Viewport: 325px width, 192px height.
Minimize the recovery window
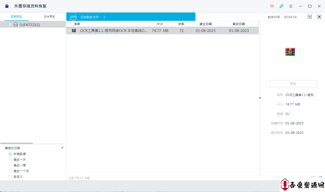(x=300, y=6)
